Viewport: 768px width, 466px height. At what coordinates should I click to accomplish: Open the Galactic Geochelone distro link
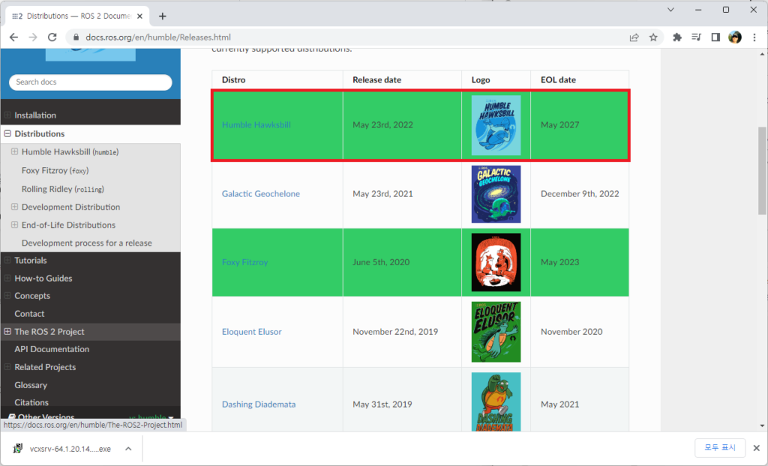[x=260, y=194]
